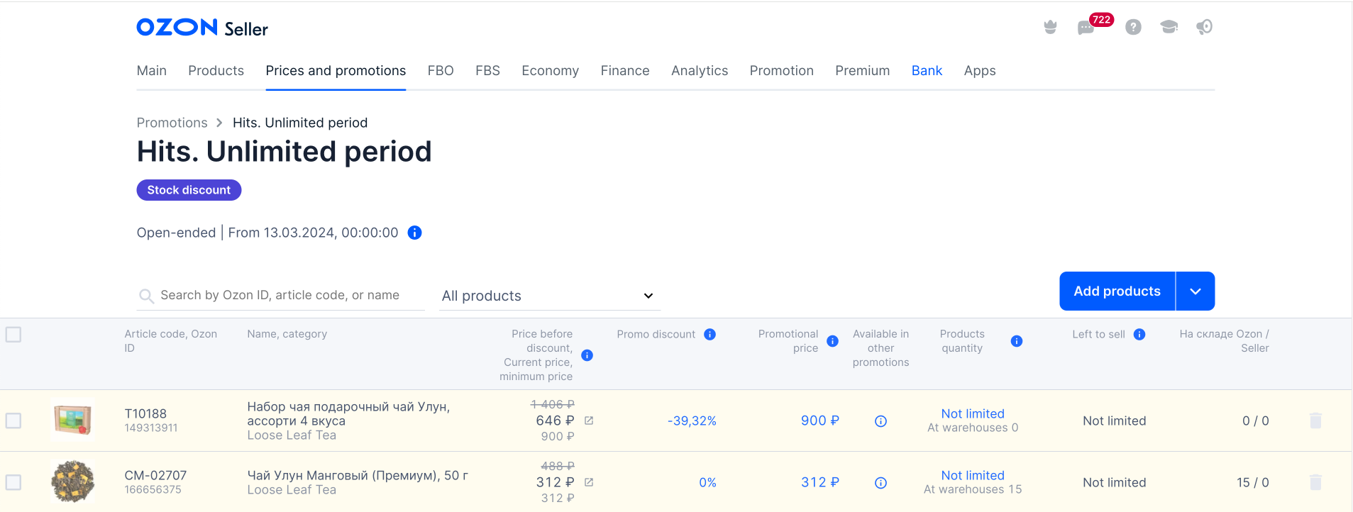Show info for Products quantity column
Image resolution: width=1353 pixels, height=512 pixels.
click(1017, 341)
